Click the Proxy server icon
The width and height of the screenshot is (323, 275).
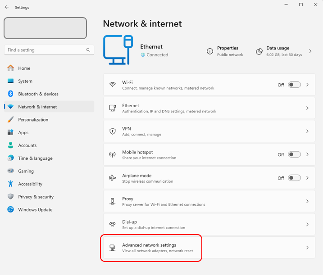click(x=113, y=201)
